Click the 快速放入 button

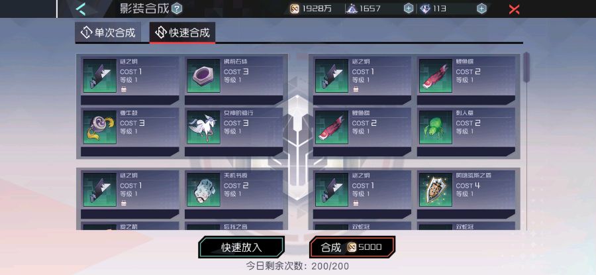(241, 247)
